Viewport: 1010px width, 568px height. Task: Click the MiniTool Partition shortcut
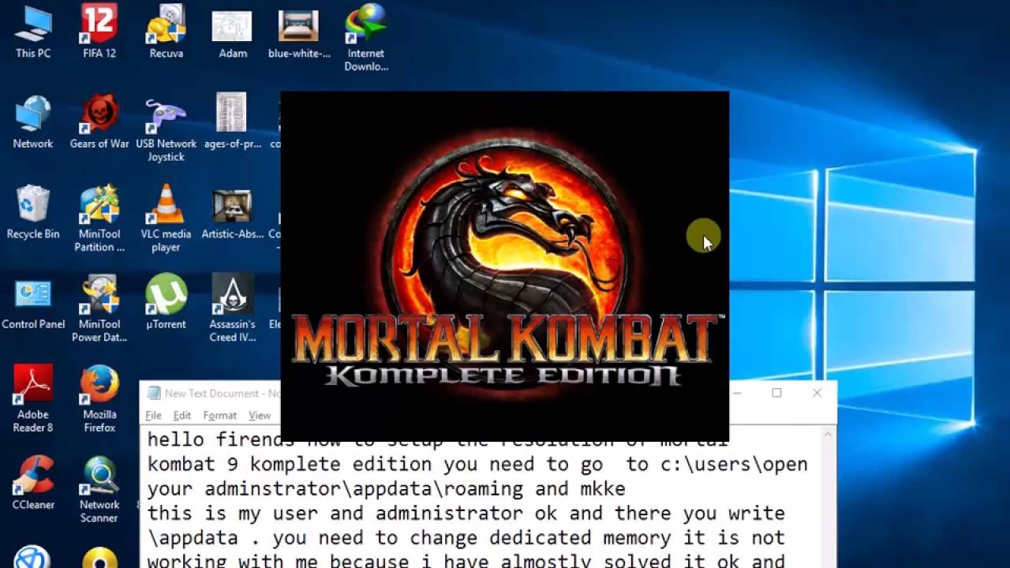(x=99, y=219)
